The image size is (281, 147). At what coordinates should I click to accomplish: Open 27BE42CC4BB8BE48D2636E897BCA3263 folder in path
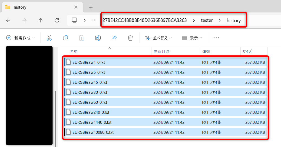(145, 20)
